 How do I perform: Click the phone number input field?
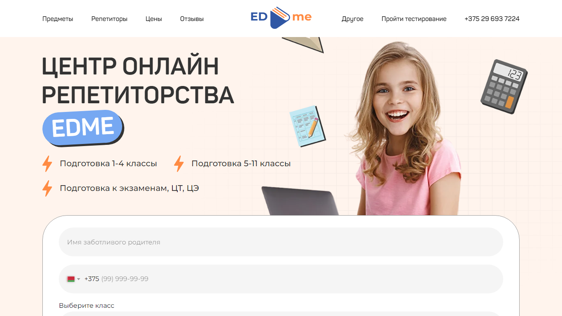pyautogui.click(x=281, y=279)
